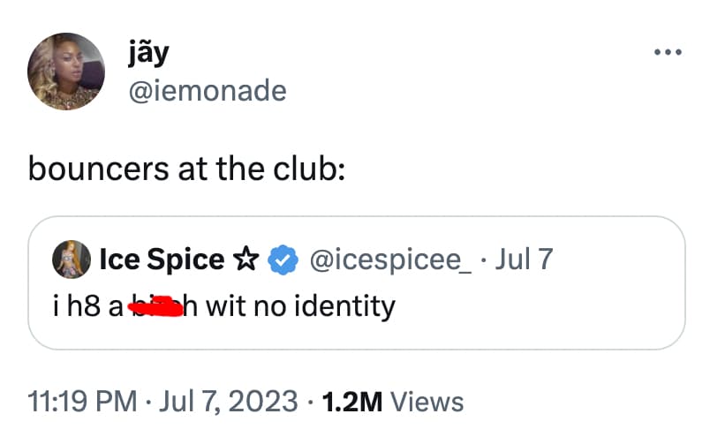This screenshot has height=429, width=710.
Task: Open Ice Spice's small profile picture
Action: [x=71, y=260]
